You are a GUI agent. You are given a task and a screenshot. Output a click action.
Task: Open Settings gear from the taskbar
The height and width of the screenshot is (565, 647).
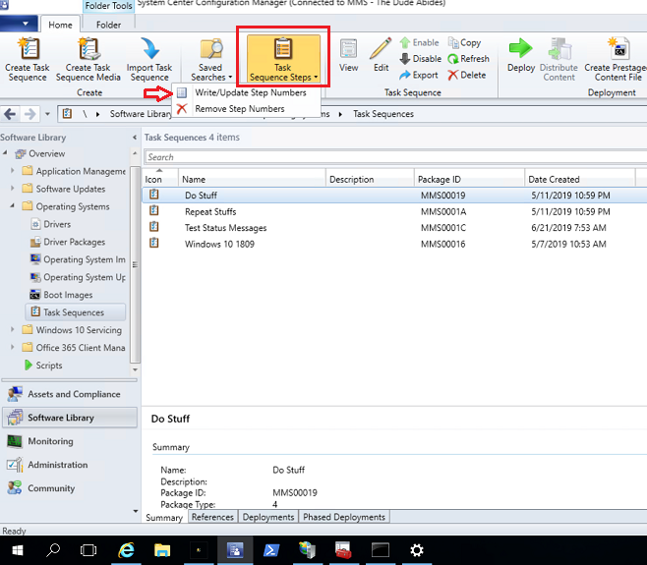(417, 550)
